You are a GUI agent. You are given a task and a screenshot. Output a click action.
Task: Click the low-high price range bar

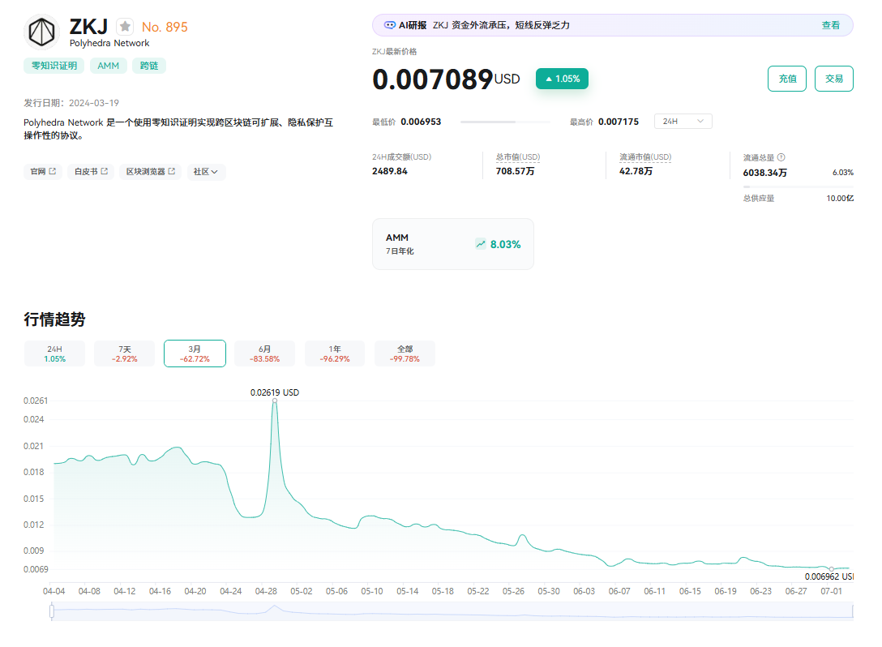[505, 122]
